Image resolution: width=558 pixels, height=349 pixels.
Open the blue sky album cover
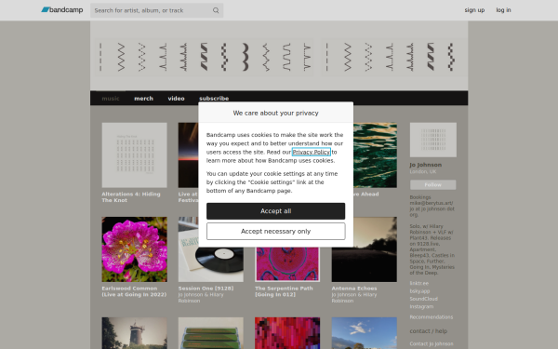pyautogui.click(x=364, y=333)
